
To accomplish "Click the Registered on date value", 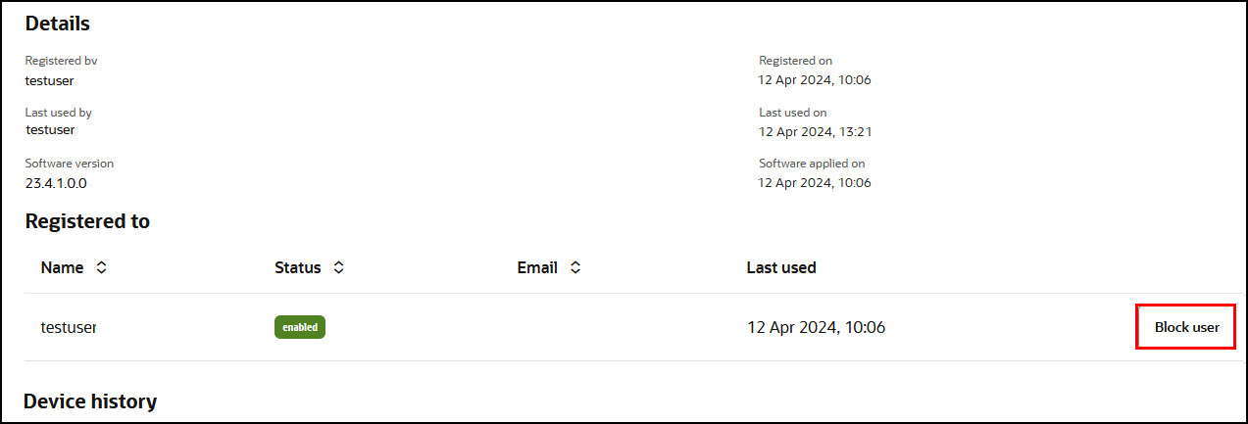I will 815,80.
